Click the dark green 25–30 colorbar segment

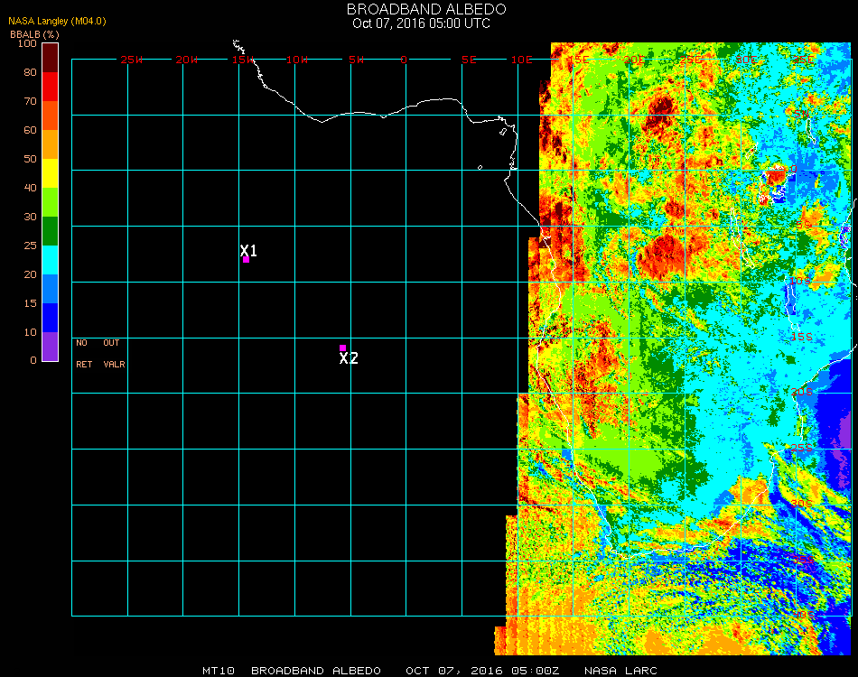pyautogui.click(x=51, y=231)
